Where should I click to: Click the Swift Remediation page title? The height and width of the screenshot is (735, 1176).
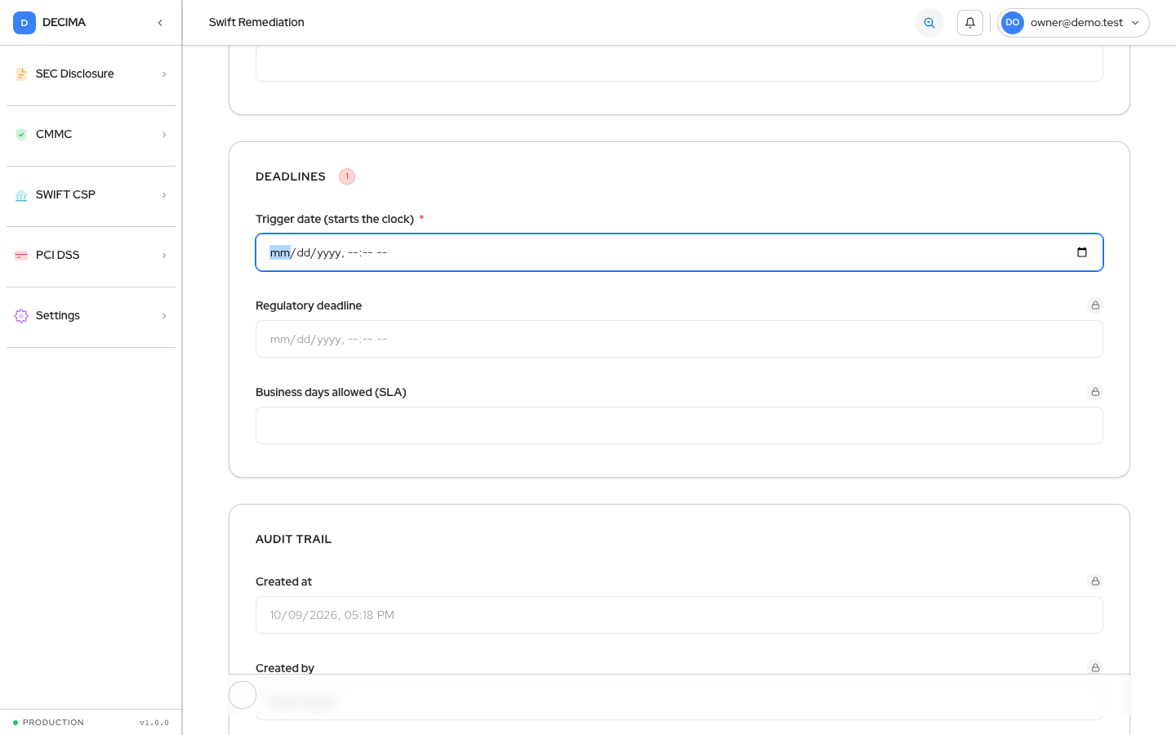pyautogui.click(x=256, y=22)
